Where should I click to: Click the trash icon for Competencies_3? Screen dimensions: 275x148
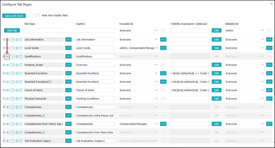21,116
